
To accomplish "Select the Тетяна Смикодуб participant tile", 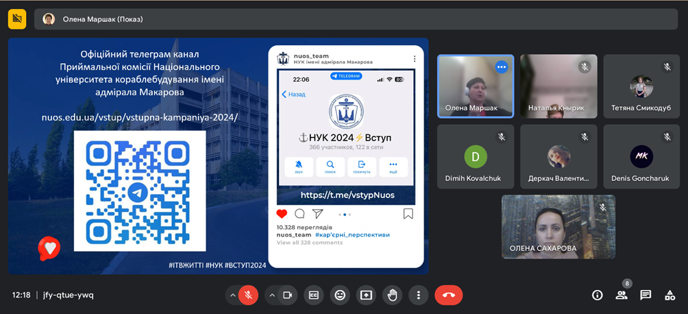I will click(641, 86).
